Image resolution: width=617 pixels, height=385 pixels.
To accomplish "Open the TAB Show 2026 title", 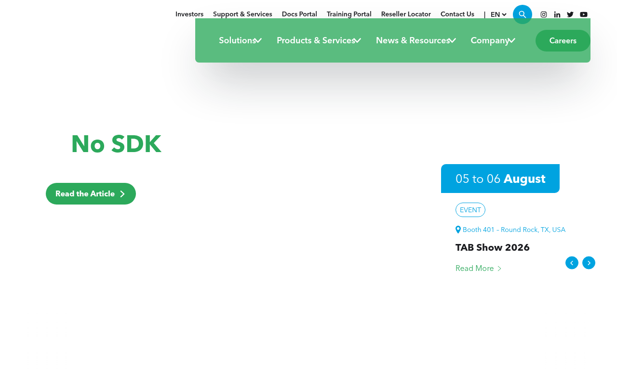I will pos(493,247).
